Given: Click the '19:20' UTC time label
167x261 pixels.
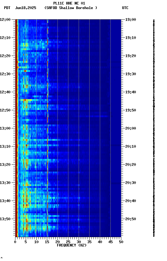Looking at the screenshot, I should [131, 56].
